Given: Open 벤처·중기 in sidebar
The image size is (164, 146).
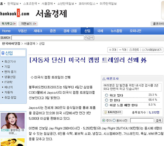Looking at the screenshot, I should [x=10, y=72].
